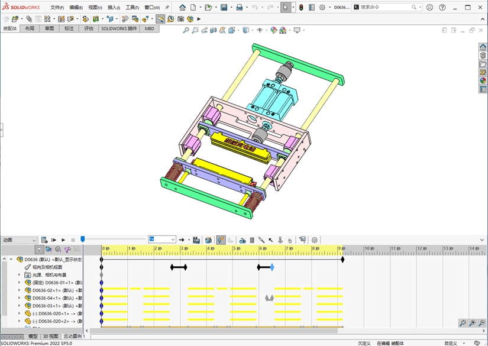
Task: Toggle the filter icon above motion tree
Action: (39, 250)
